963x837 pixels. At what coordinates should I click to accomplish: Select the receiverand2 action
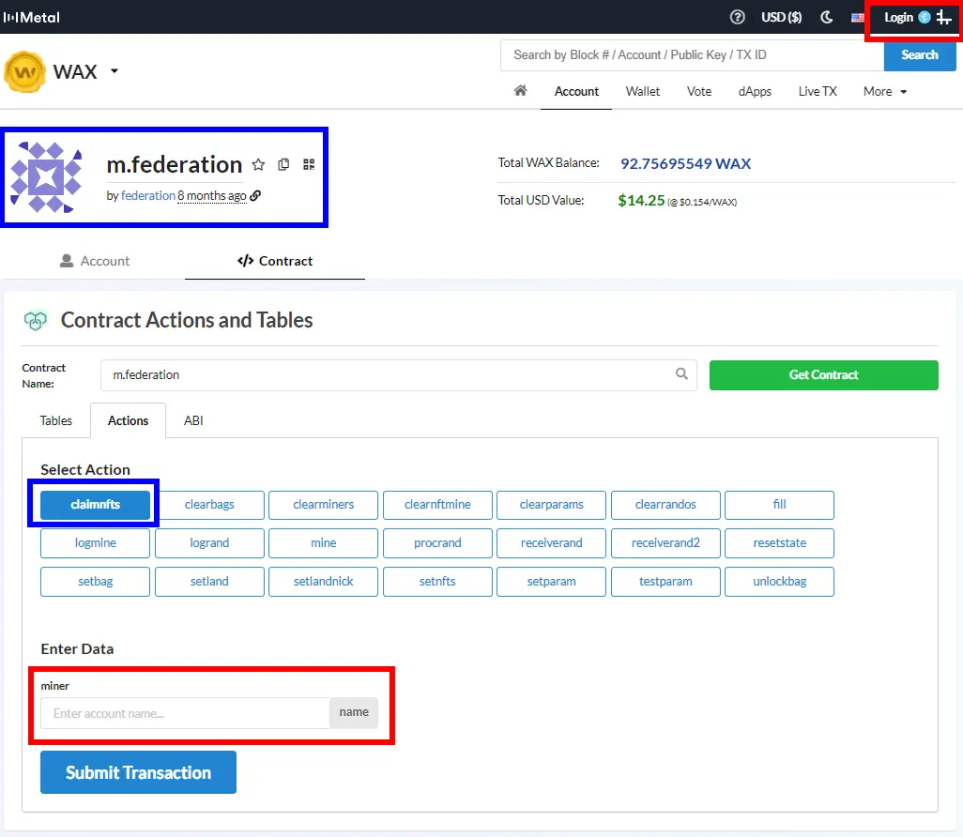click(665, 543)
